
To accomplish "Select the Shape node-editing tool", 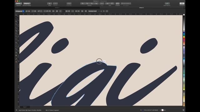I will coord(16,18).
